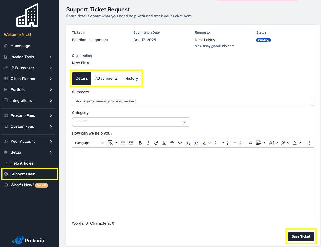This screenshot has height=247, width=321.
Task: Toggle subscript formatting
Action: point(188,143)
